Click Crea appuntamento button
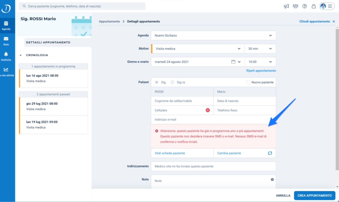The height and width of the screenshot is (202, 339). [315, 196]
